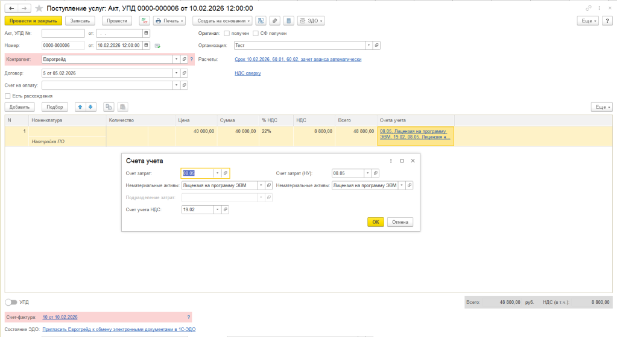617x337 pixels.
Task: Expand the Счет на оплату dropdown list
Action: [x=176, y=85]
